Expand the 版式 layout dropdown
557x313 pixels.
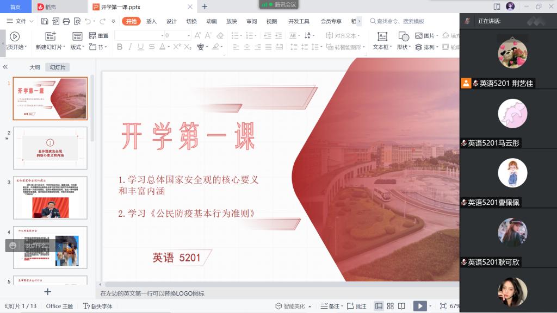click(77, 47)
